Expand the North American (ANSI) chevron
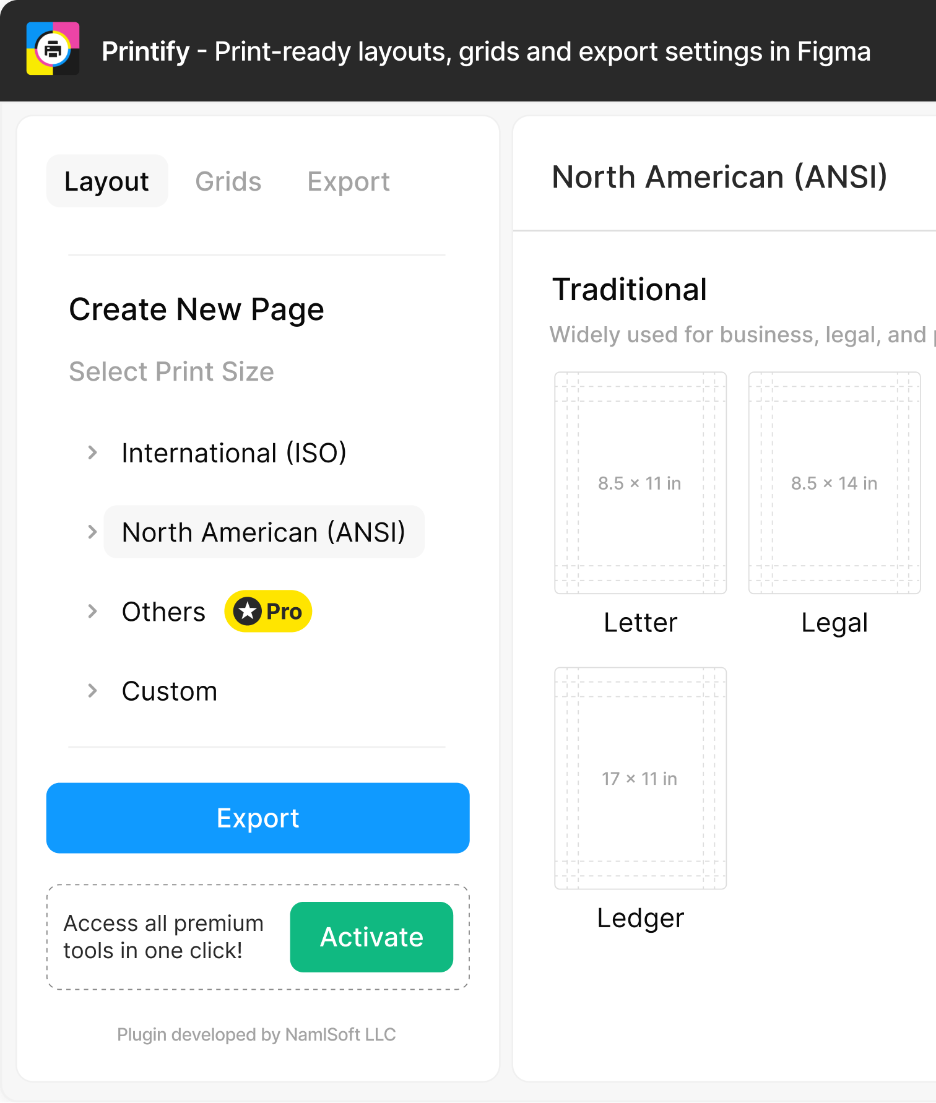The height and width of the screenshot is (1103, 936). click(x=93, y=532)
